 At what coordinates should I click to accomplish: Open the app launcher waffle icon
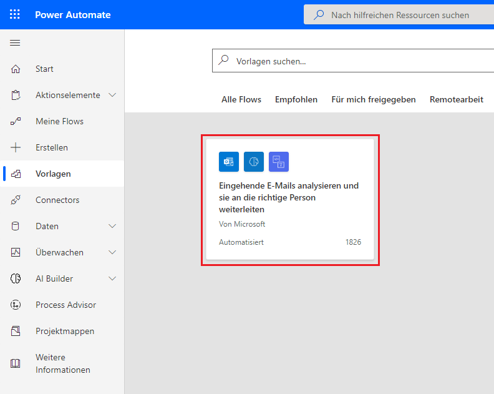(15, 14)
